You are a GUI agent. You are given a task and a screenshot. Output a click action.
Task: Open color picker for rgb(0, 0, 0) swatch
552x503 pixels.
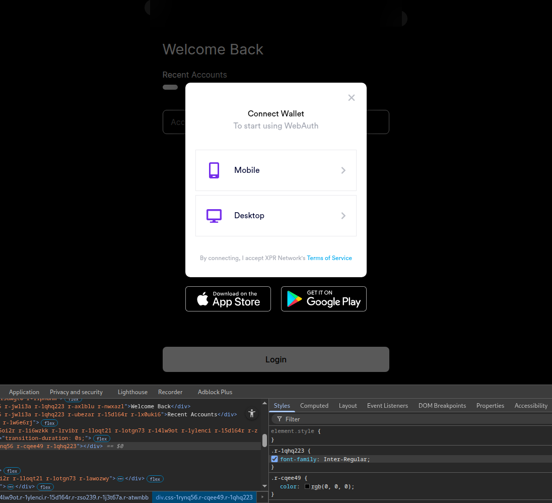pos(307,487)
